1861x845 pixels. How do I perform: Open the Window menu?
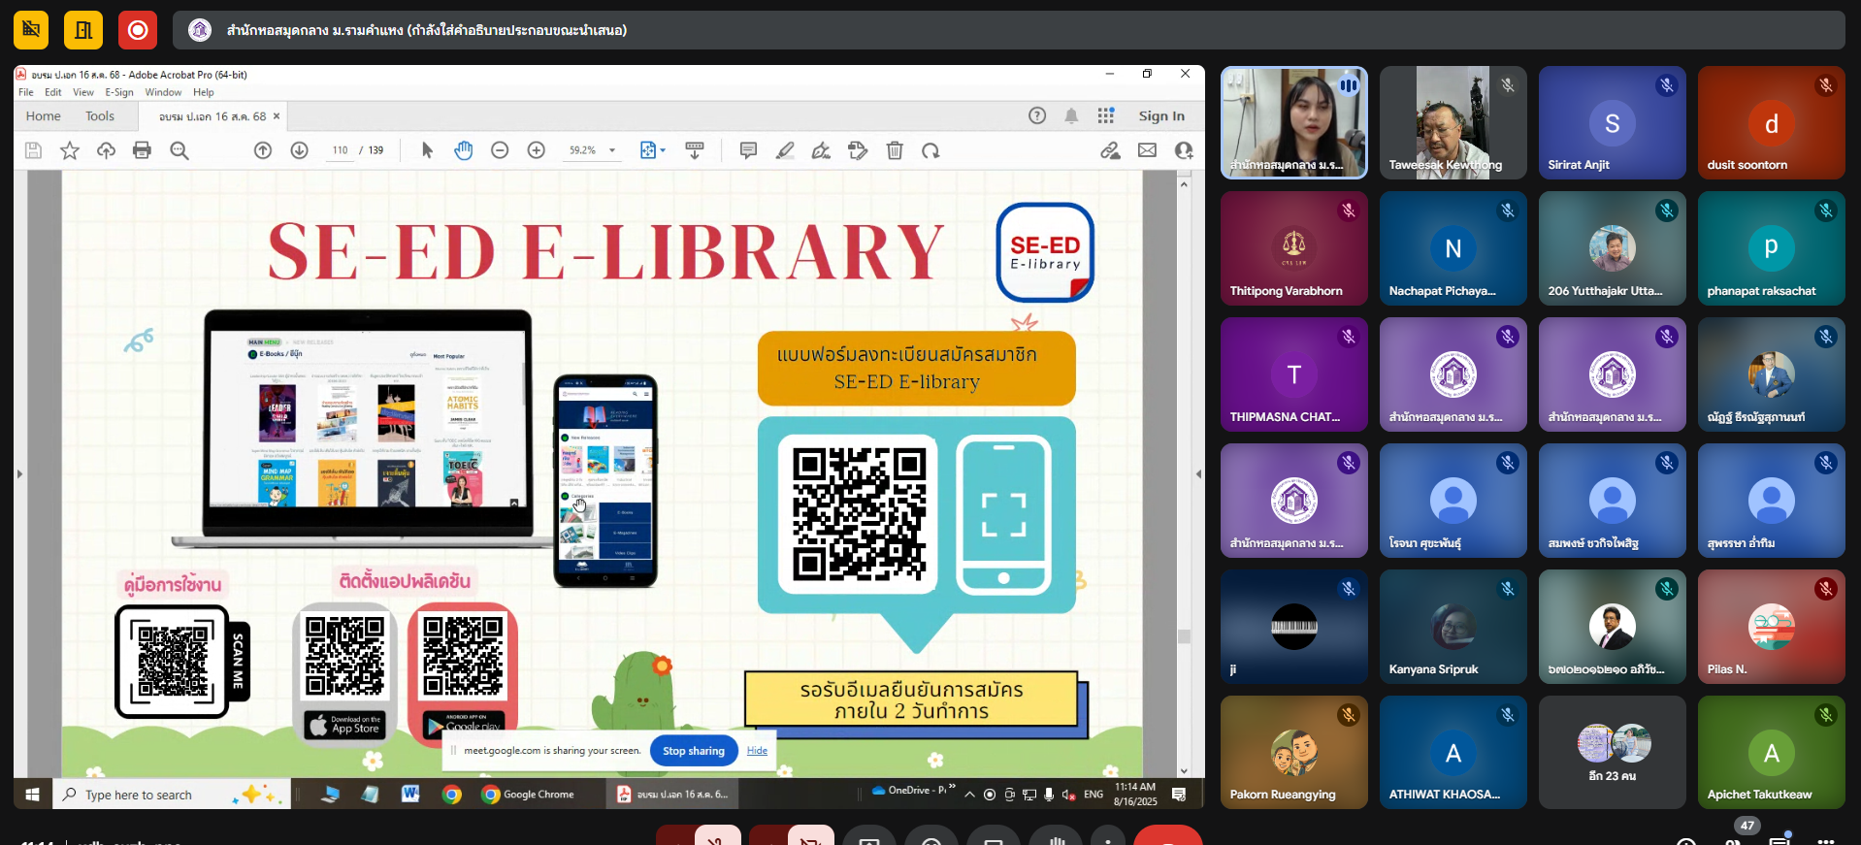(163, 92)
